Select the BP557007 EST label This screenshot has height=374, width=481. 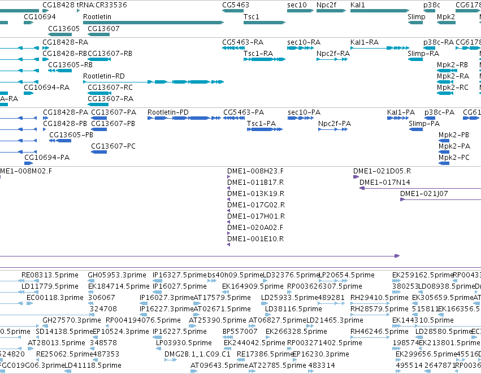(240, 332)
